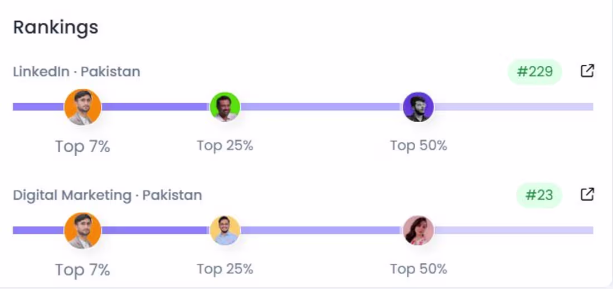This screenshot has width=613, height=289.
Task: Click light end of LinkedIn ranking progress bar
Action: [x=514, y=107]
